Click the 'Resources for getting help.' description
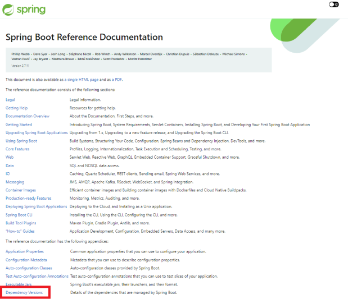The height and width of the screenshot is (299, 348). (x=93, y=108)
